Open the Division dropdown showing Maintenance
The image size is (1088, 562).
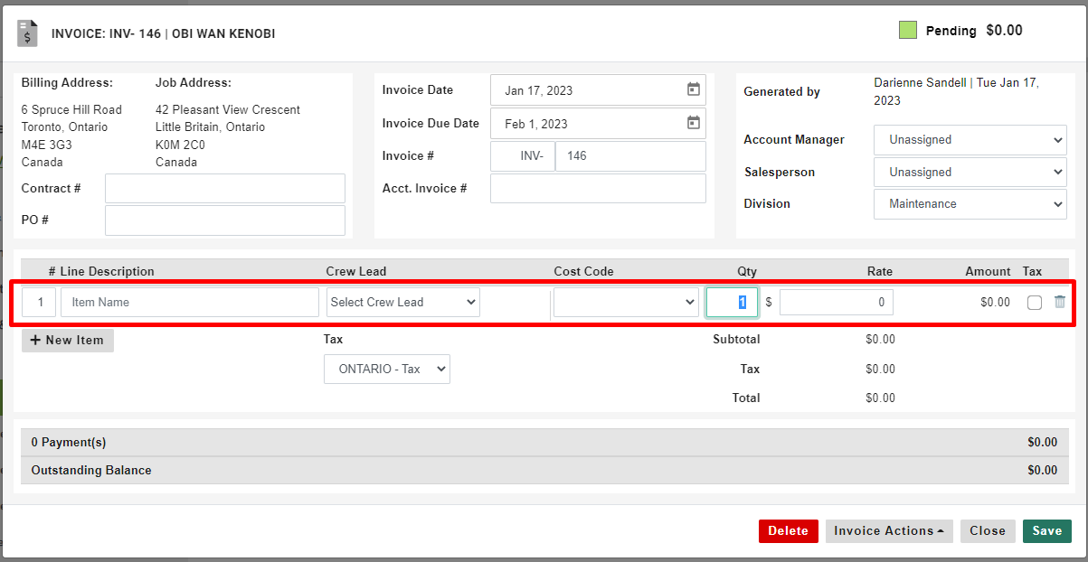[x=970, y=204]
